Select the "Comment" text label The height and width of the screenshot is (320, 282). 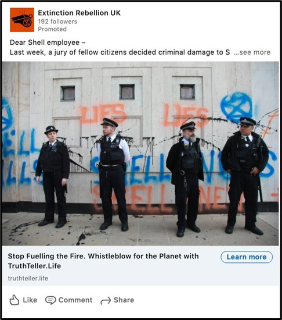pyautogui.click(x=75, y=300)
